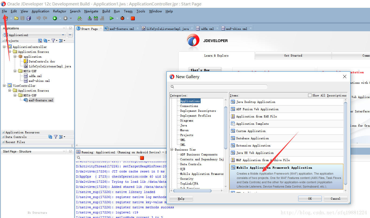Image resolution: width=370 pixels, height=218 pixels.
Task: Click the Debug ladybug icon
Action: pyautogui.click(x=123, y=18)
